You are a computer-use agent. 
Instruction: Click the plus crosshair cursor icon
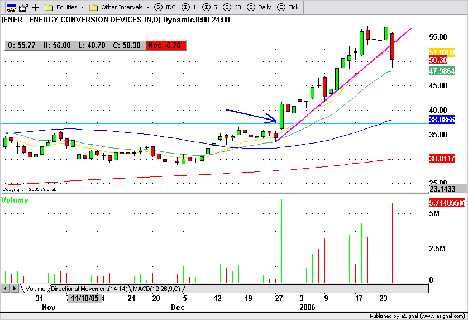(36, 7)
